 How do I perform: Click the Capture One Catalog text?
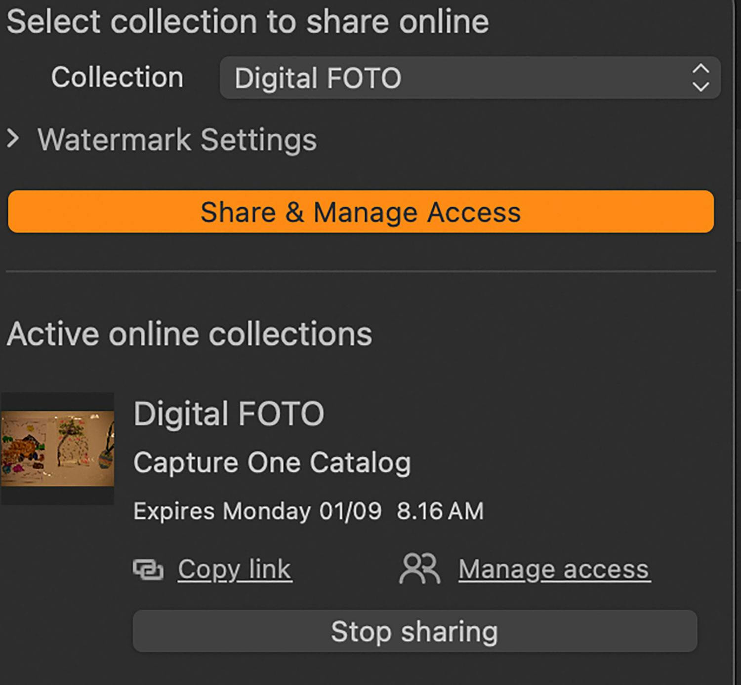[272, 463]
